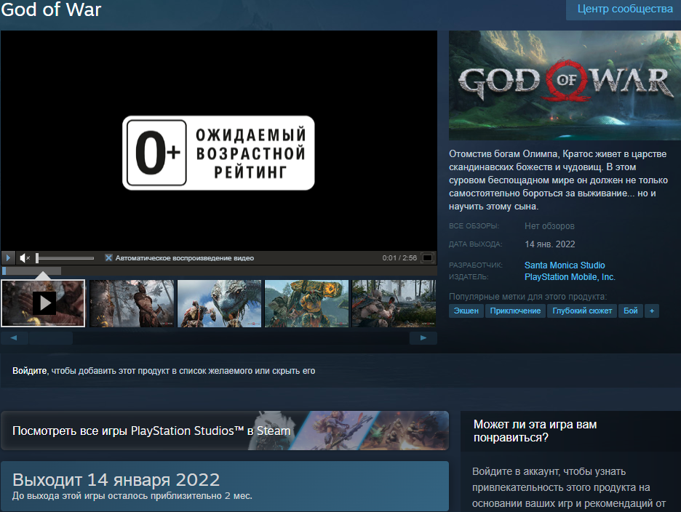This screenshot has height=512, width=681.
Task: Select the Экшен tag
Action: coord(466,311)
